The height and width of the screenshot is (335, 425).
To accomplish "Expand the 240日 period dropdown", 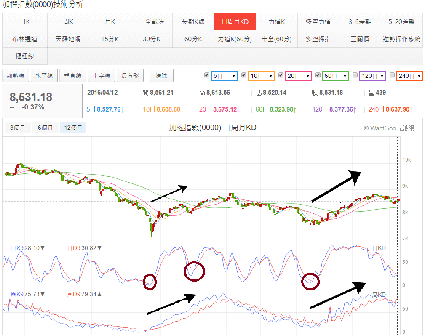I will pyautogui.click(x=410, y=76).
